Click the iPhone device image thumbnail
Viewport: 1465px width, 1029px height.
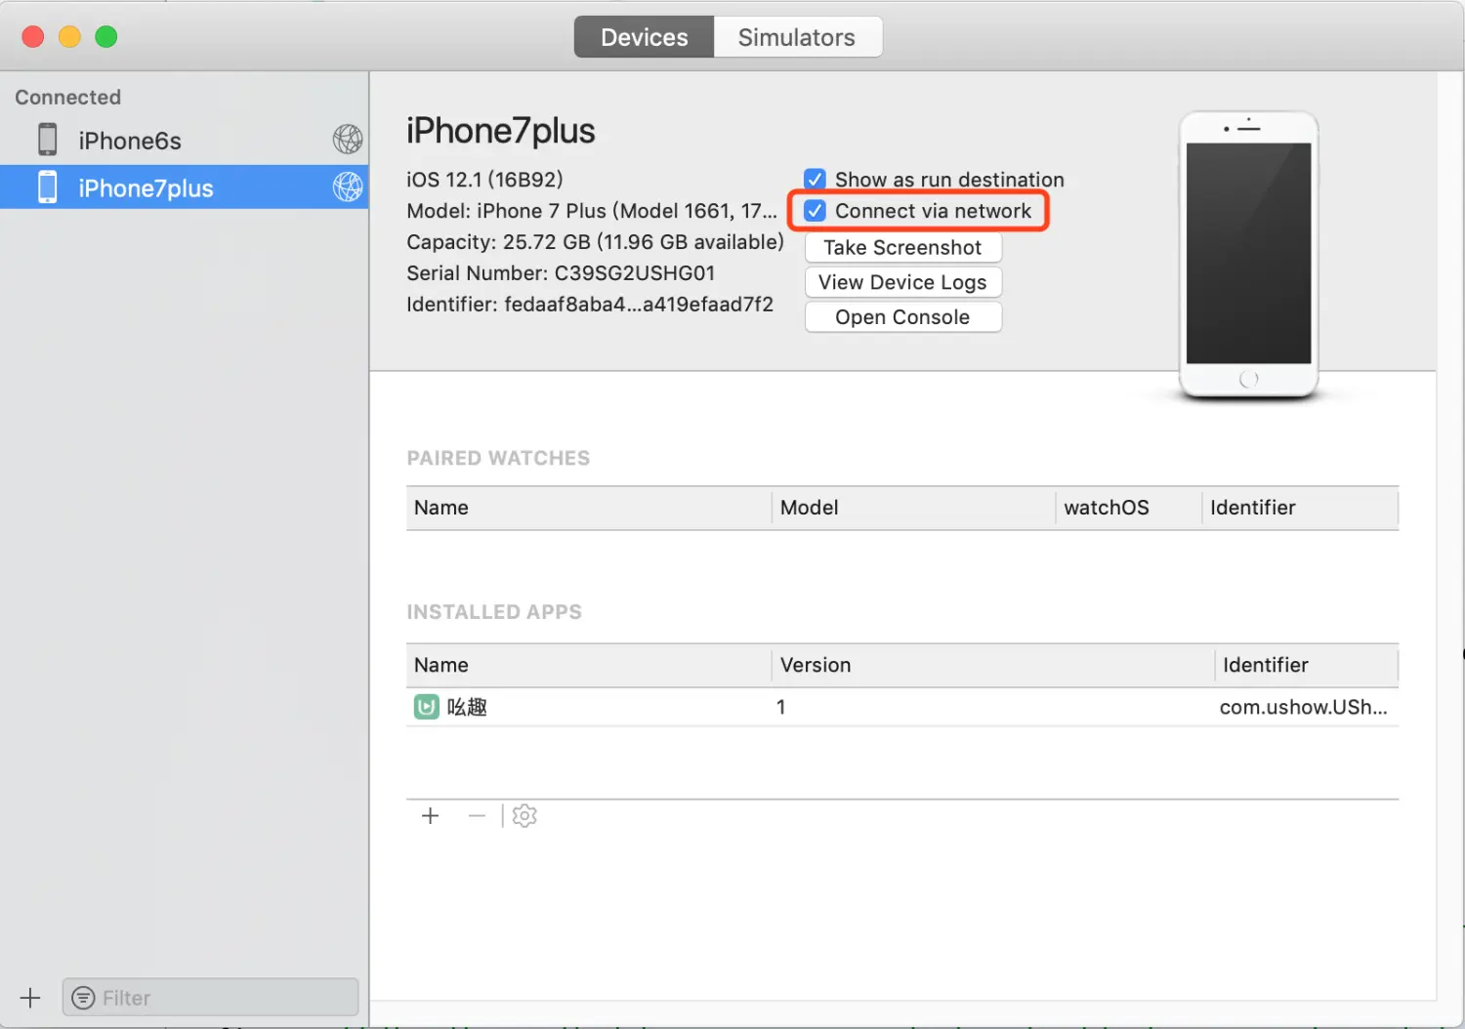pyautogui.click(x=1248, y=256)
